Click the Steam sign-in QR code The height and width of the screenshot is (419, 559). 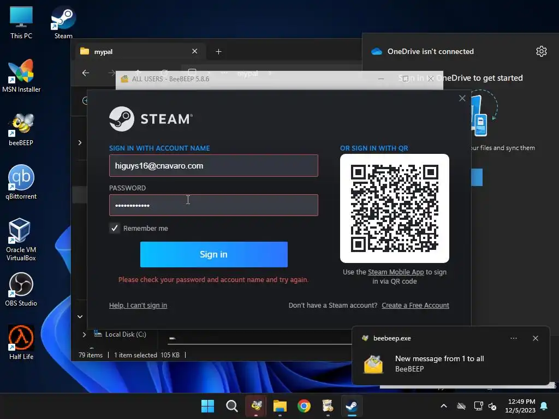(394, 208)
